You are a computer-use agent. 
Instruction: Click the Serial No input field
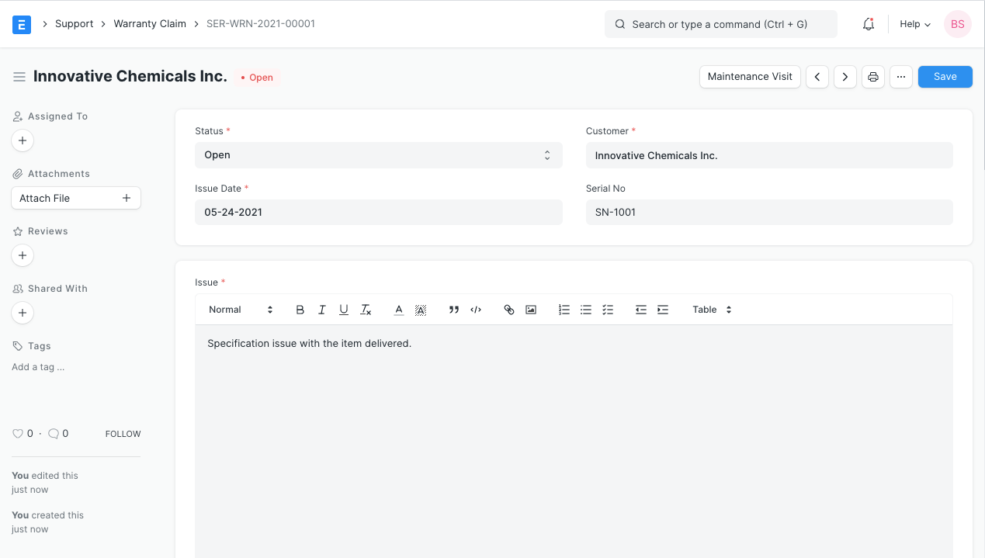tap(768, 213)
